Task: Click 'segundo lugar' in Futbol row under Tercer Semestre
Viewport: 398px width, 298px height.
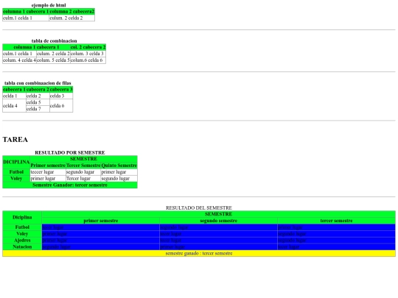Action: (83, 172)
